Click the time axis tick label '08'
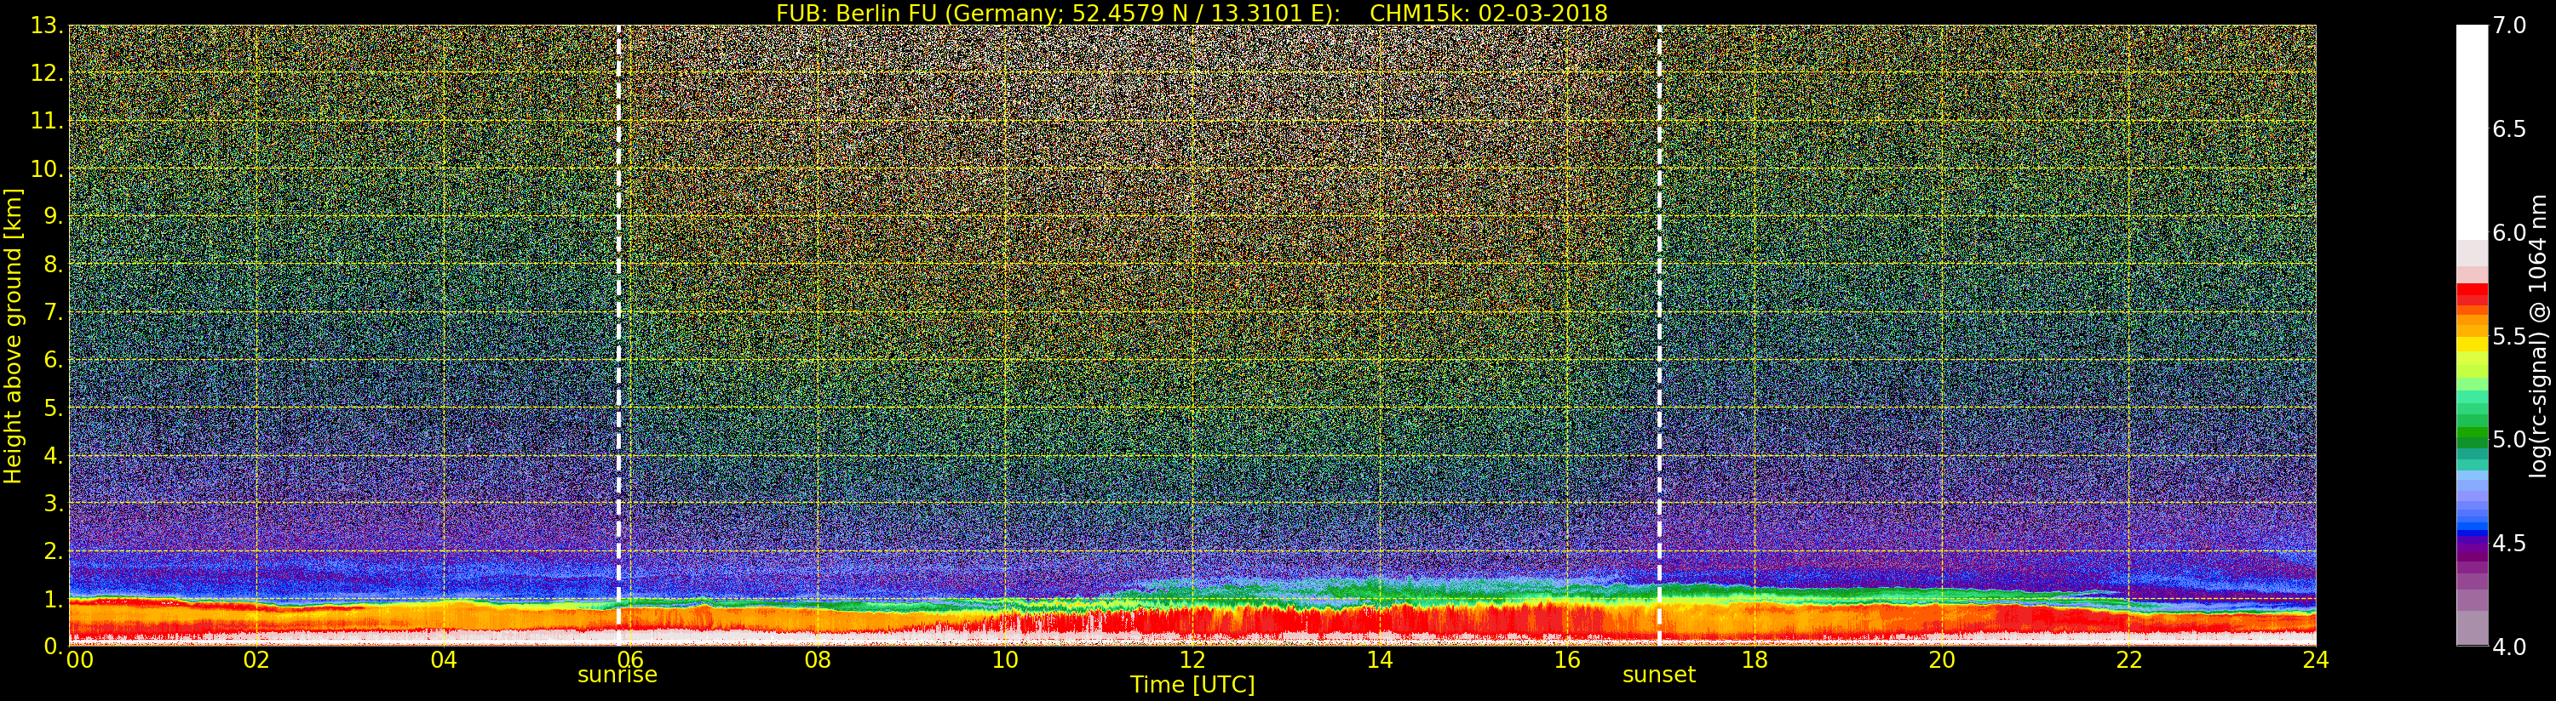 [818, 660]
